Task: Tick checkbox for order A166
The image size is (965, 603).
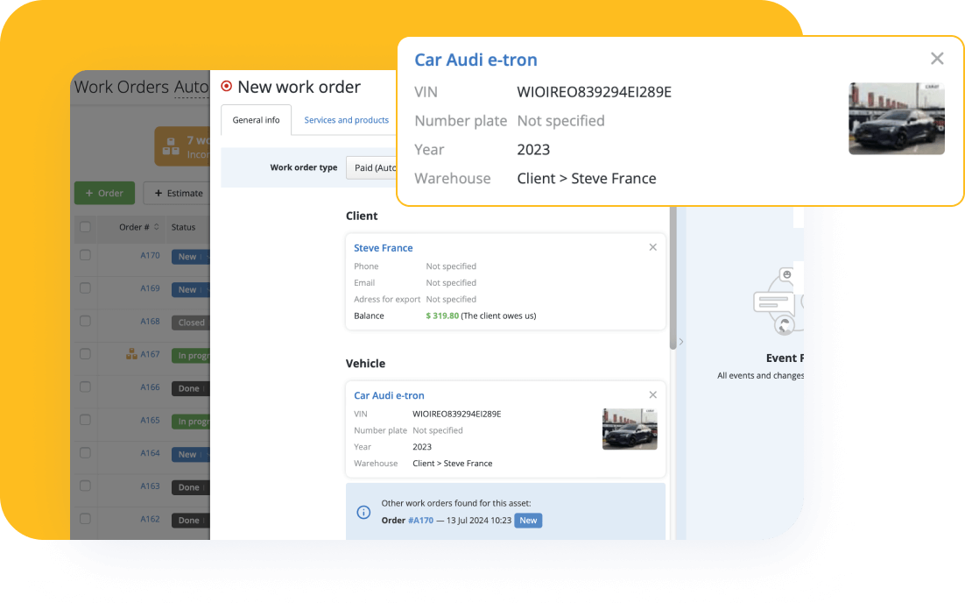Action: 85,387
